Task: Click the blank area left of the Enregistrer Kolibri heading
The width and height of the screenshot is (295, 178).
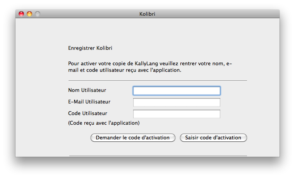Action: [42, 48]
